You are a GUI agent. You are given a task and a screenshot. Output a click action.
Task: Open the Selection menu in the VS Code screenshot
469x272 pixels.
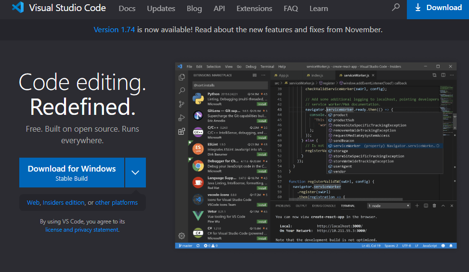(x=214, y=67)
